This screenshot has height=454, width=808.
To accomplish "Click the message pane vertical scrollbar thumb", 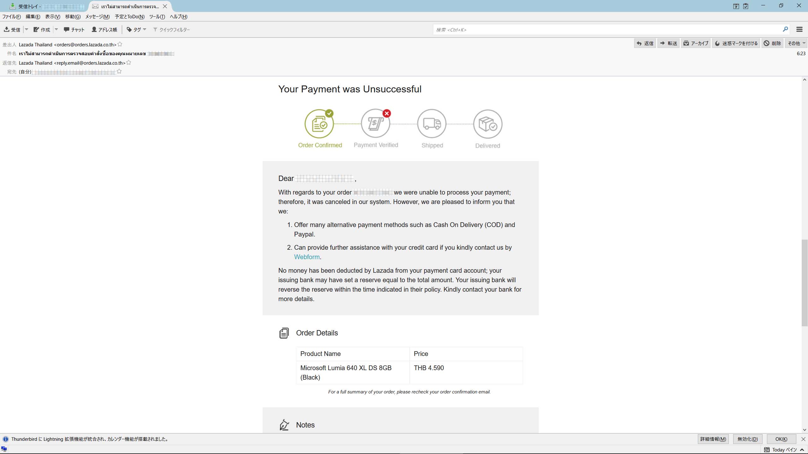I will pos(805,283).
